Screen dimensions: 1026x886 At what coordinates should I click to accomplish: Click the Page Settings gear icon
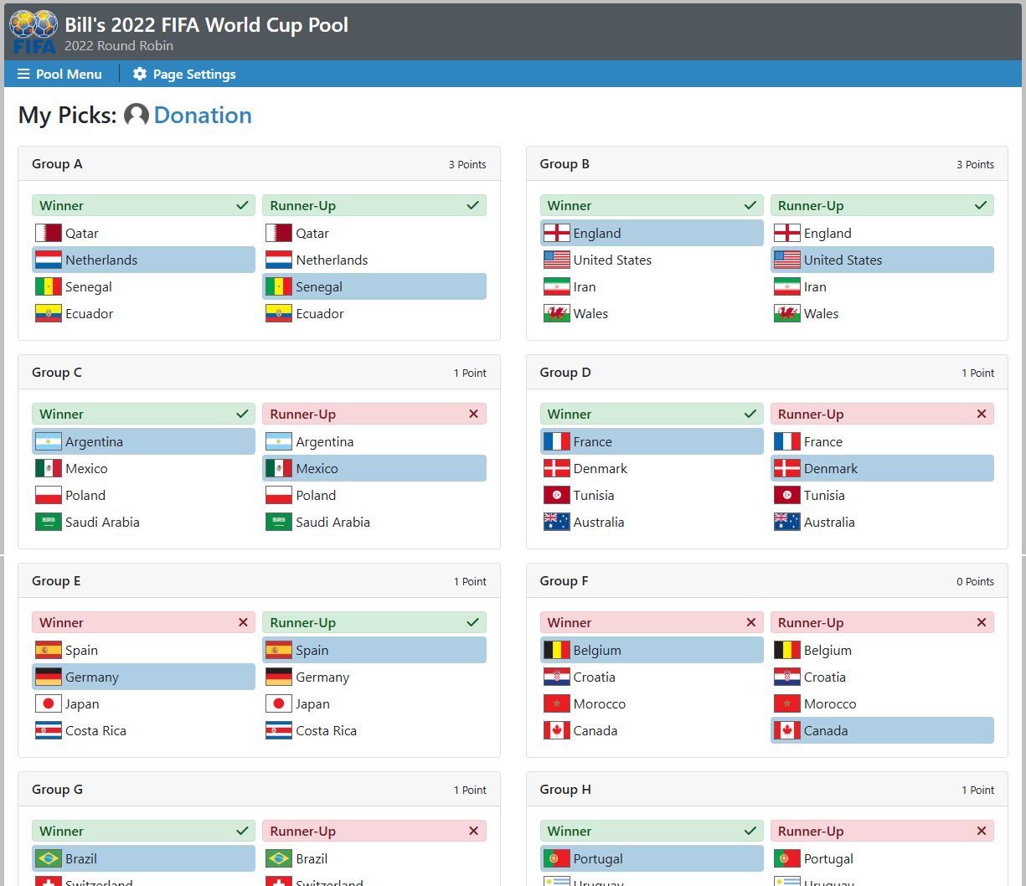pos(140,75)
